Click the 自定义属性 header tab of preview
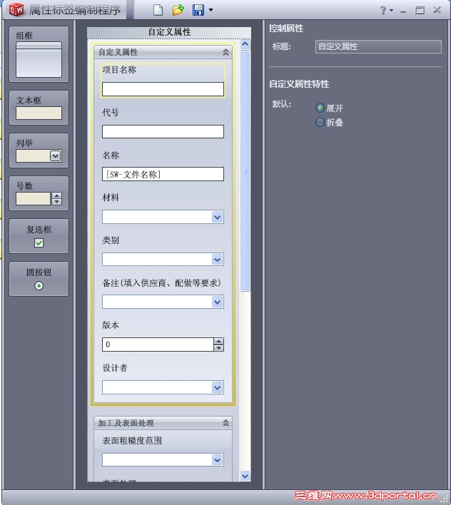This screenshot has height=505, width=451. tap(169, 32)
